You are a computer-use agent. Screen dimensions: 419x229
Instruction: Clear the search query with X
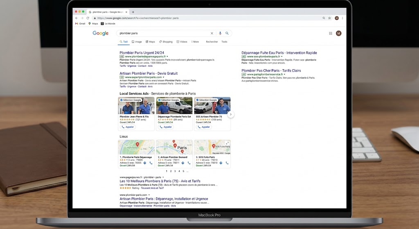coord(212,33)
